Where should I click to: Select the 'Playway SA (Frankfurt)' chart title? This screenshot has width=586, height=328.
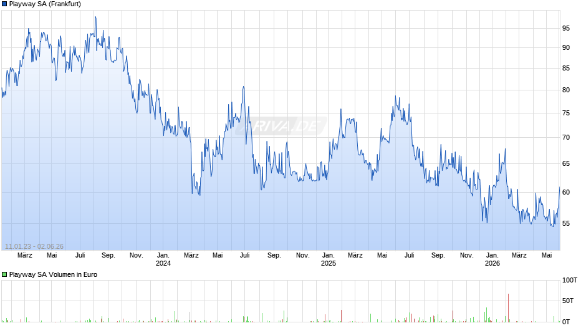tap(45, 4)
